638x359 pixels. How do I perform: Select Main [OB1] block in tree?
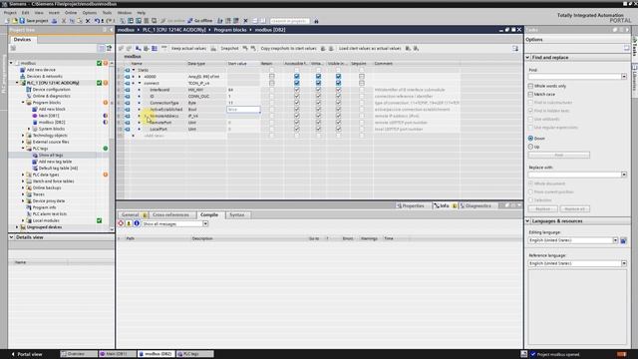click(x=49, y=116)
